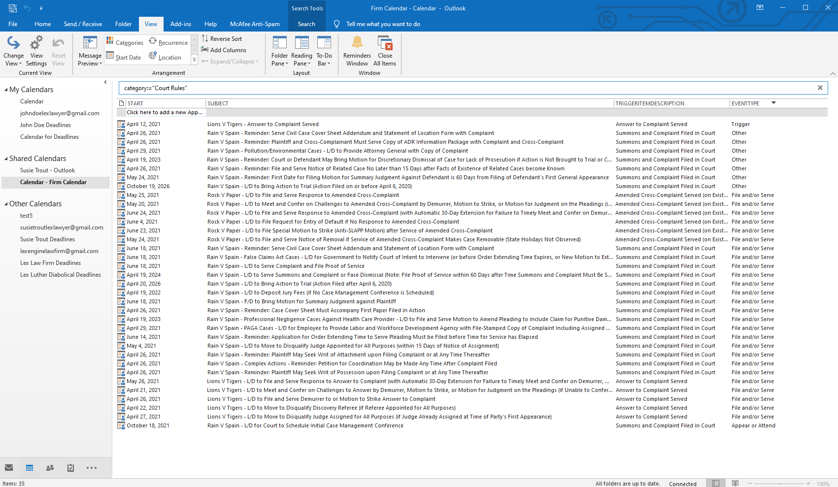Sort by TRIGGERITEMDESCRIPTION column header

672,103
